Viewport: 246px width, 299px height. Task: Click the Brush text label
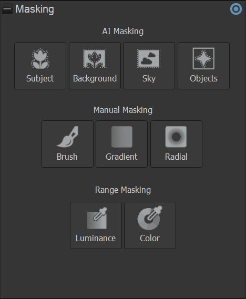tap(67, 157)
